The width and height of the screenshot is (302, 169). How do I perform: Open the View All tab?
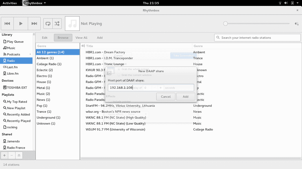(81, 38)
